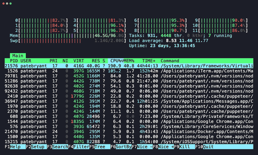
Task: Select CoreServices process PID 576
Action: [129, 127]
